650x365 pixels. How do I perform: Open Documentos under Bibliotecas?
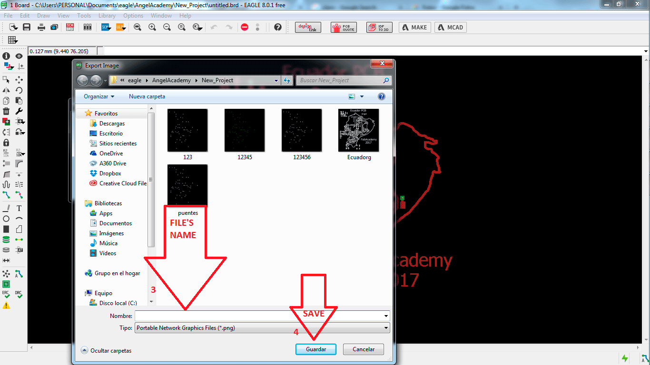tap(116, 223)
